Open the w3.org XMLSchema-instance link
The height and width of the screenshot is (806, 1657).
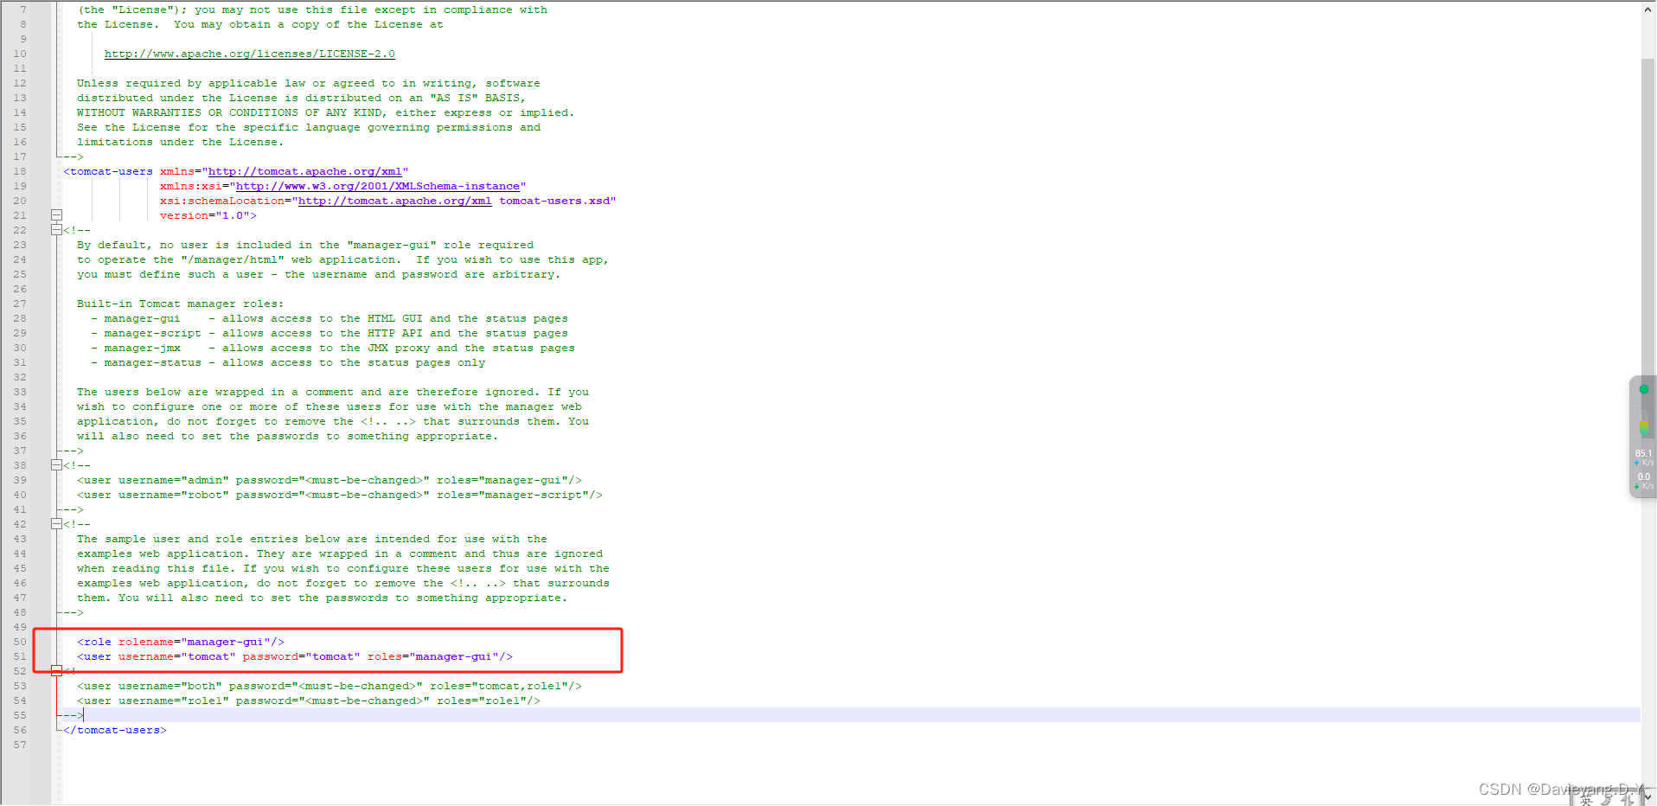378,186
